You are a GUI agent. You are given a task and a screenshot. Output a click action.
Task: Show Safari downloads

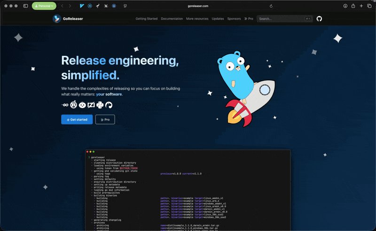345,6
